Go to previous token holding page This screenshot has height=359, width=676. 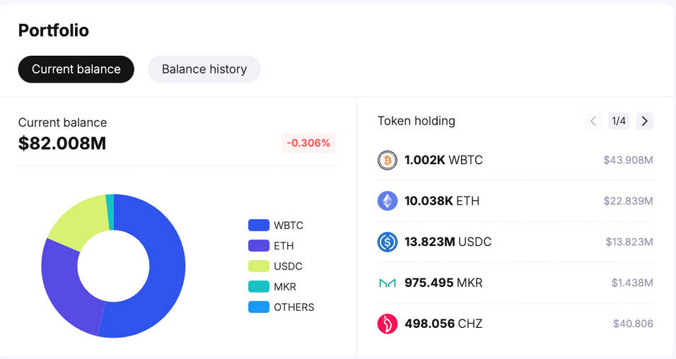click(593, 121)
